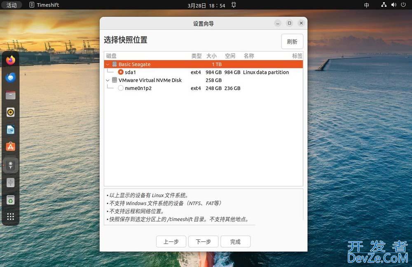Sort by the 大小 column header
Screen dimensions: 412x267
click(211, 56)
